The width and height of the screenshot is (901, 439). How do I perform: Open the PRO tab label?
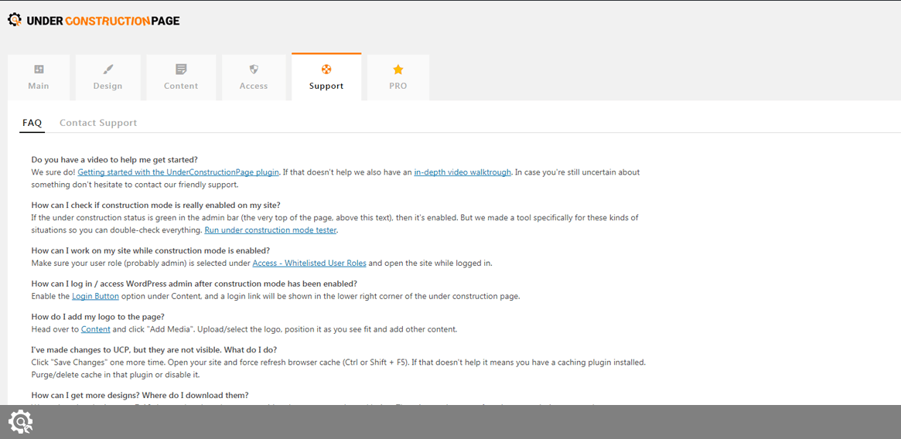tap(398, 86)
